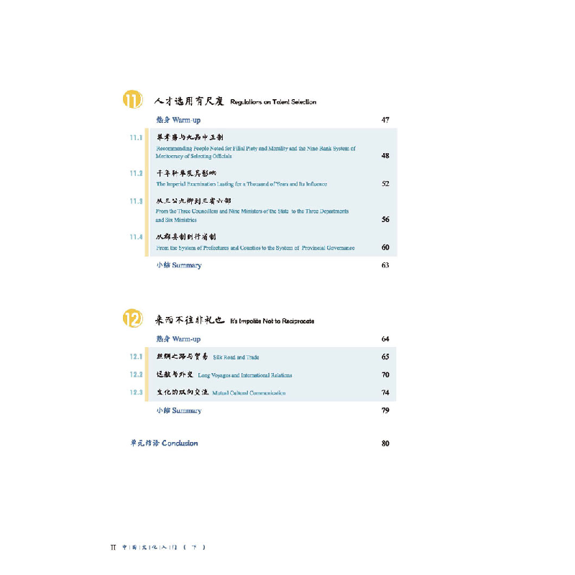Click the yellow chapter 12 badge
575x575 pixels.
pos(133,318)
